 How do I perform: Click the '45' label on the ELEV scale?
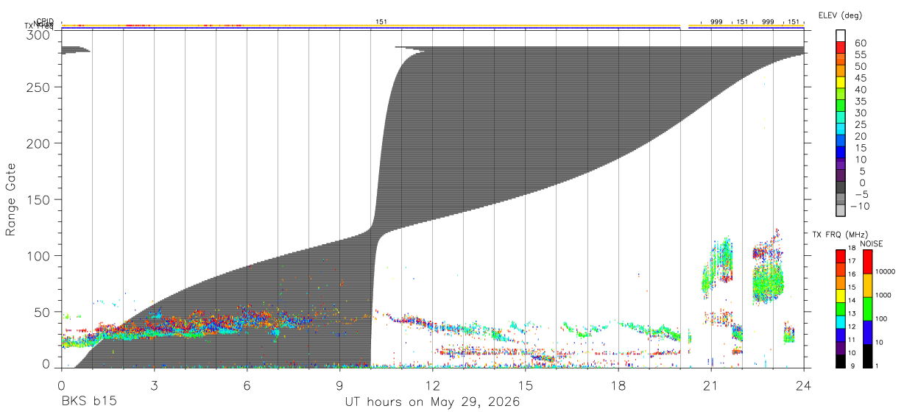point(860,77)
